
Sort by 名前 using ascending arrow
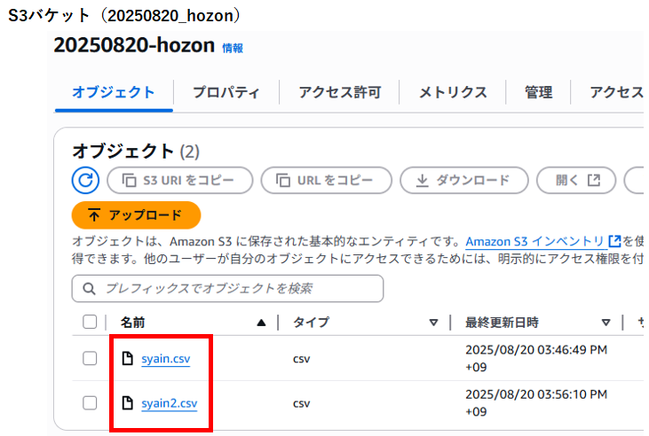click(261, 323)
